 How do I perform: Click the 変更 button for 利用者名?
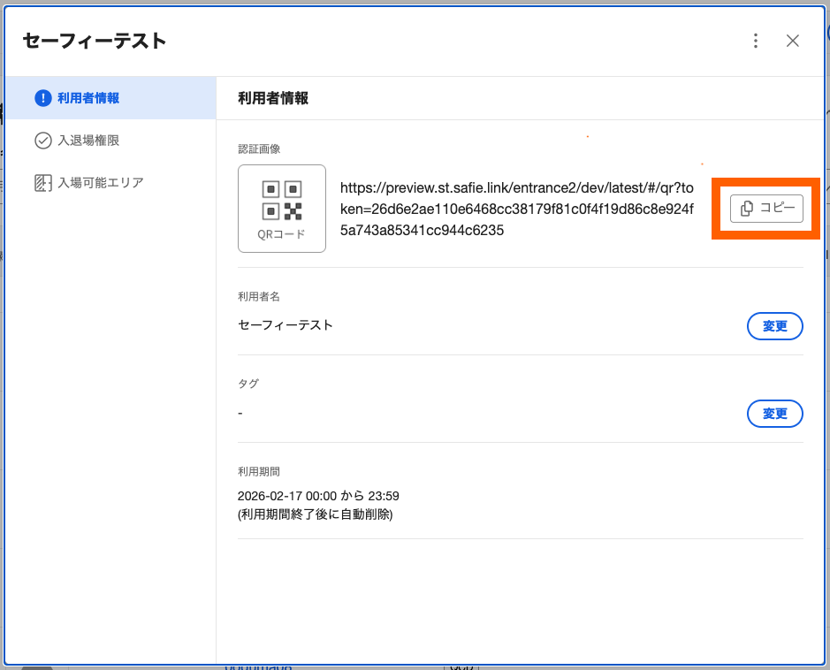coord(775,326)
